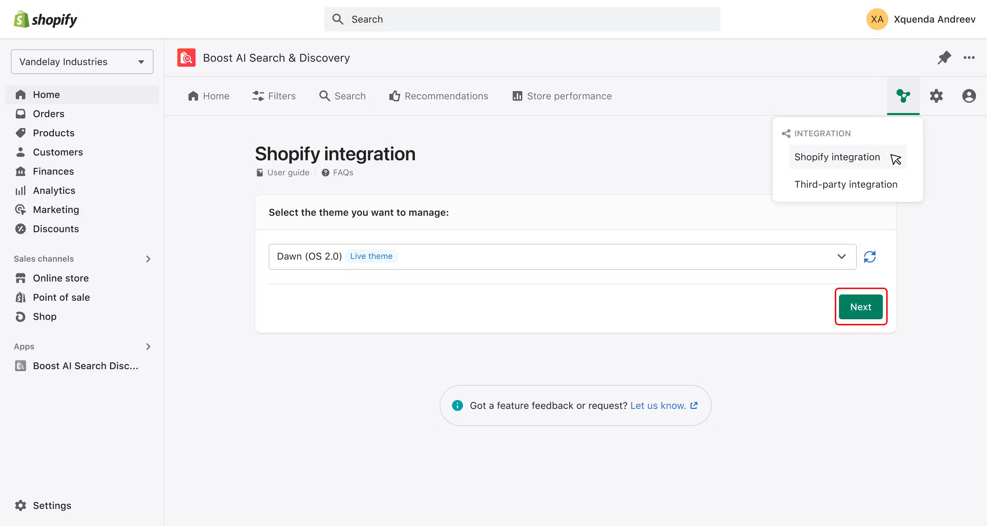Viewport: 987px width, 526px height.
Task: Switch to the Filters tab
Action: coord(274,96)
